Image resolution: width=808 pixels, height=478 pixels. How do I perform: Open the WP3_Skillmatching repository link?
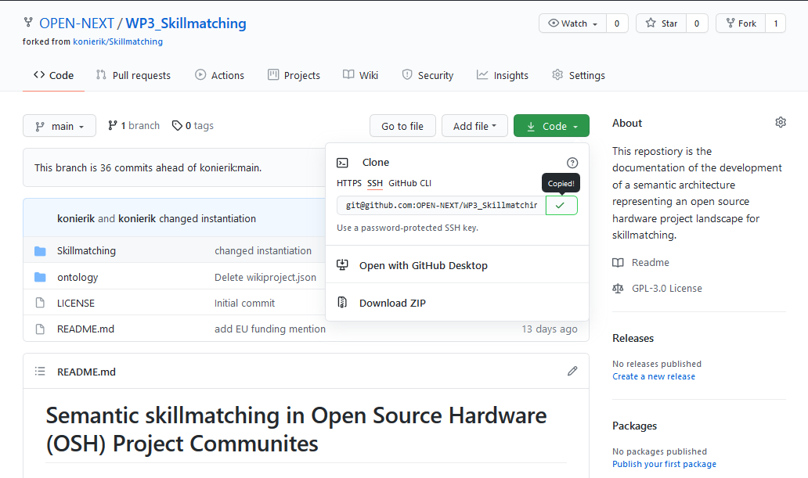pyautogui.click(x=186, y=23)
